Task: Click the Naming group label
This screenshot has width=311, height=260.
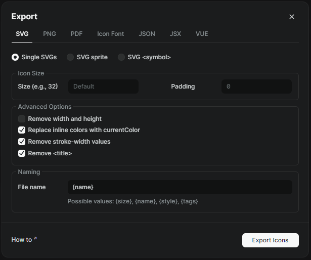Action: tap(29, 172)
